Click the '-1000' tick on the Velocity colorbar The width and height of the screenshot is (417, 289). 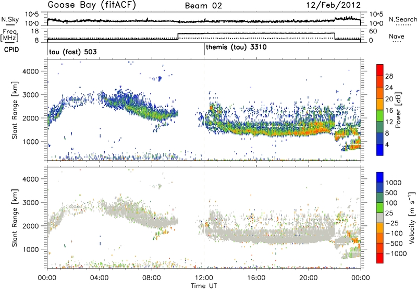click(396, 254)
